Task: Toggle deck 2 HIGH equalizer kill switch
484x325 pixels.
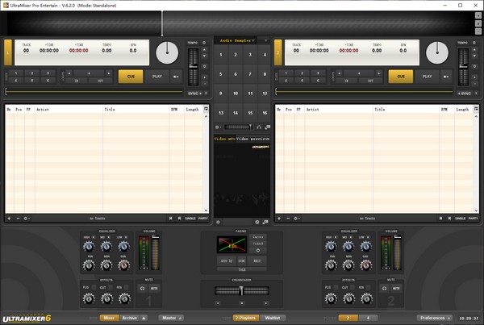Action: pos(336,237)
